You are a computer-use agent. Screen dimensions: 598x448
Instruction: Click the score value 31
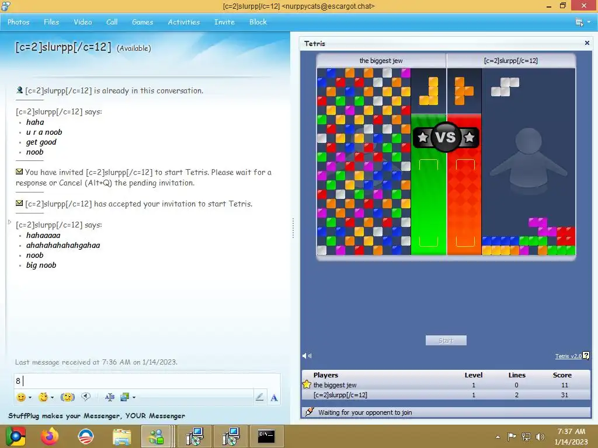565,395
